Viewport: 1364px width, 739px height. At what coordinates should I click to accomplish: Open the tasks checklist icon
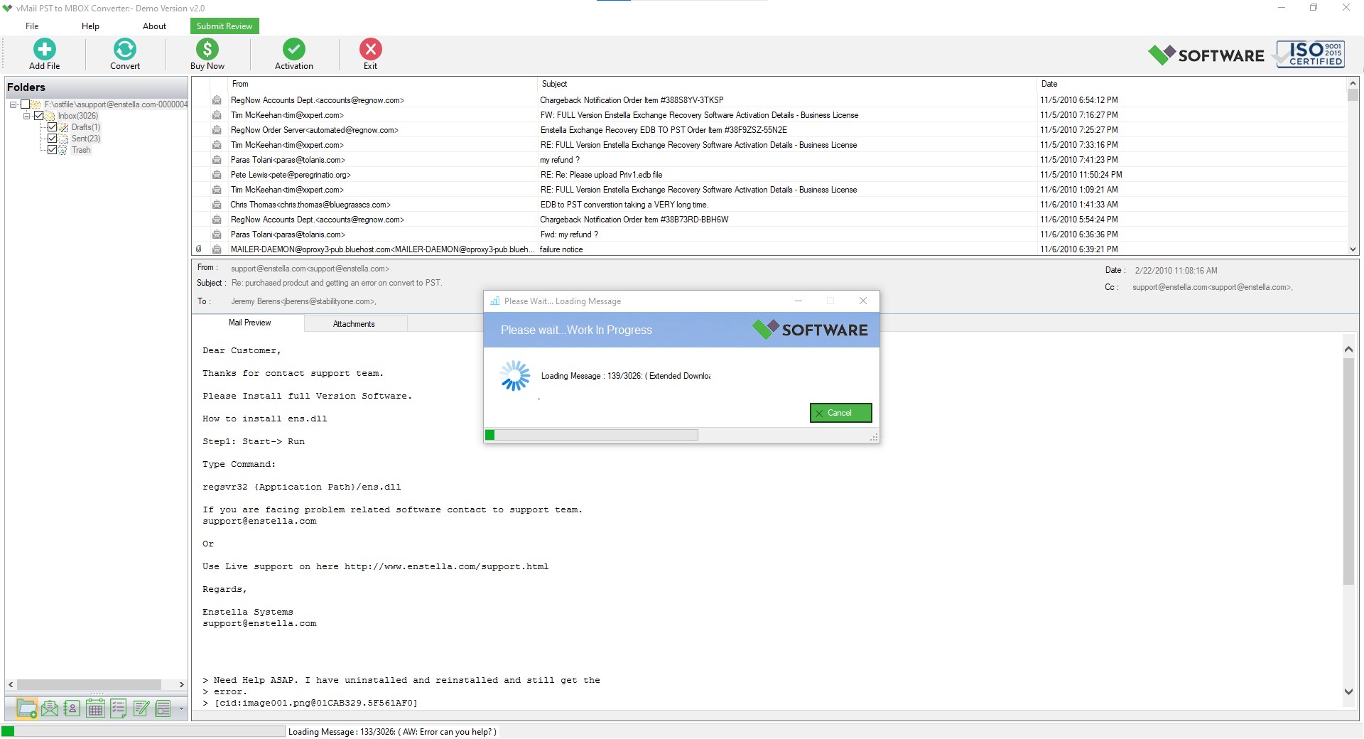(118, 708)
